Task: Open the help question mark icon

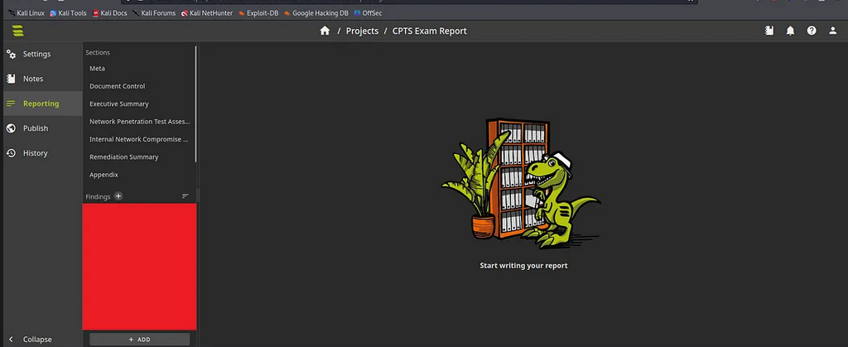Action: point(812,31)
